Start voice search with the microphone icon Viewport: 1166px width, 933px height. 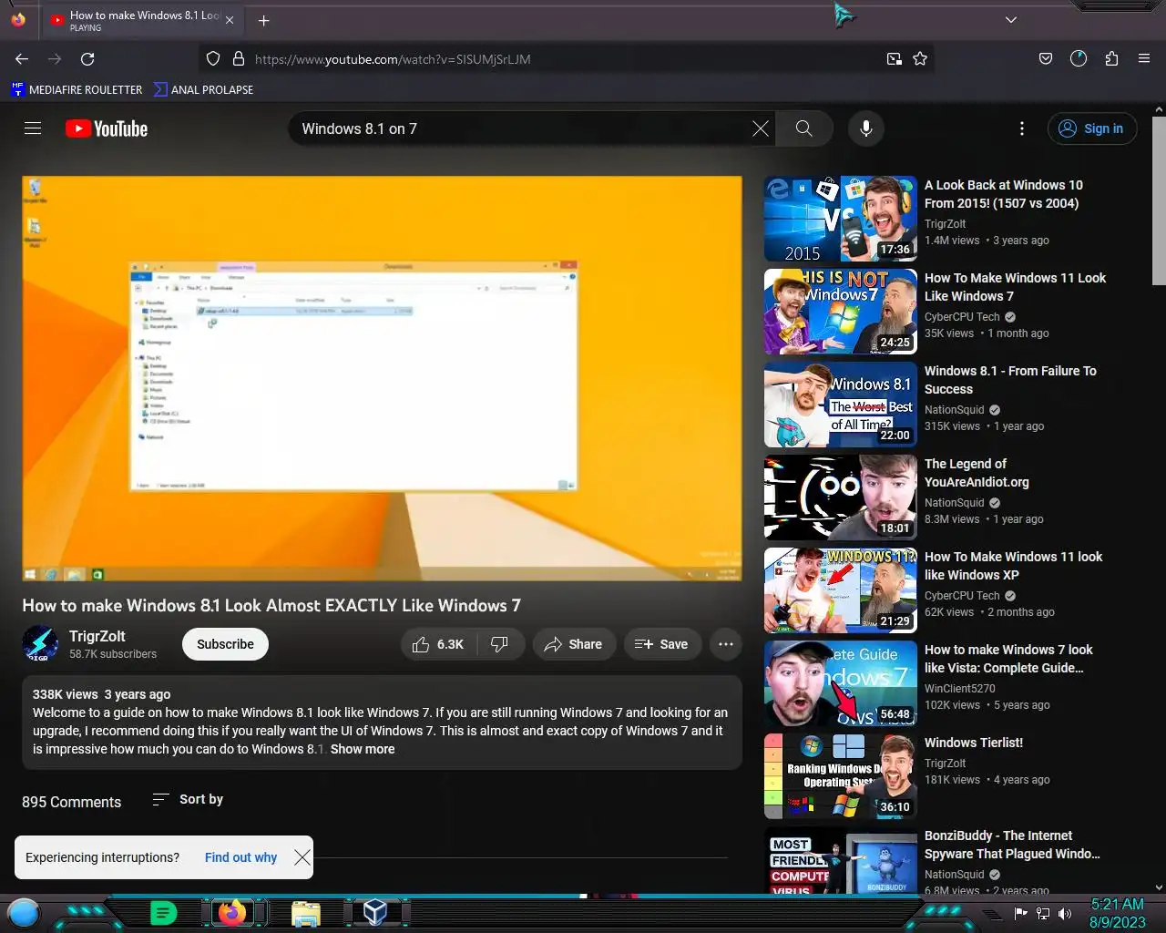pyautogui.click(x=866, y=128)
